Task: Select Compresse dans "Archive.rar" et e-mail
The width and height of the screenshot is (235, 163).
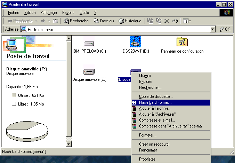Action: [171, 126]
